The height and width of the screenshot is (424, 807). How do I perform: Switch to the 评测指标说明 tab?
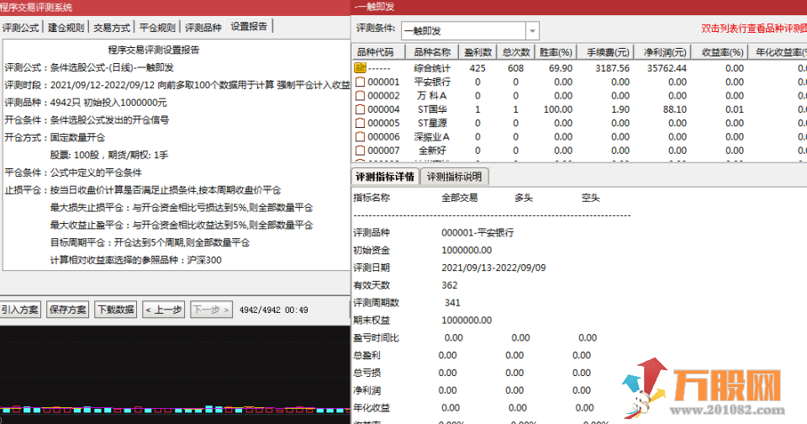tap(454, 177)
